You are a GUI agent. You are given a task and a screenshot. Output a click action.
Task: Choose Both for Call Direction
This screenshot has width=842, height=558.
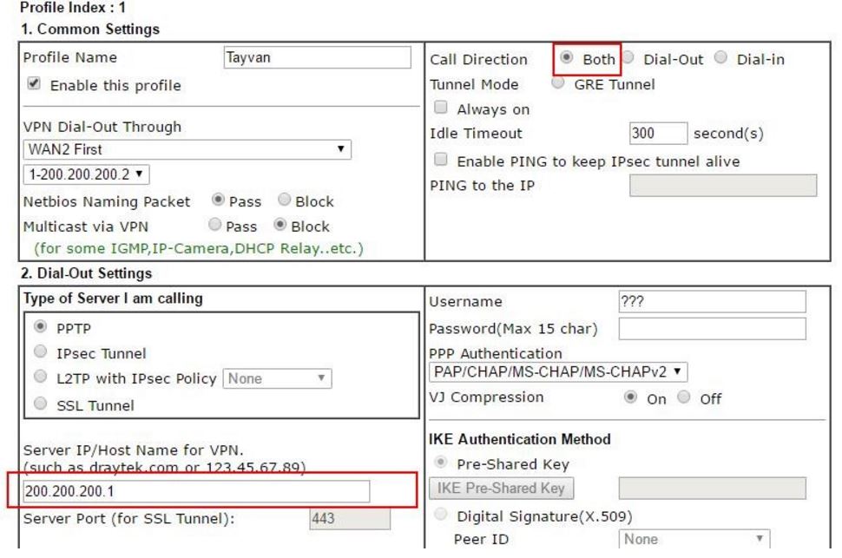567,60
